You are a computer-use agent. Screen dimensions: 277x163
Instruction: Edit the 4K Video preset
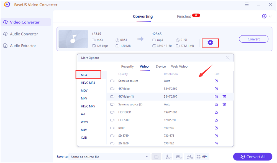pos(216,89)
